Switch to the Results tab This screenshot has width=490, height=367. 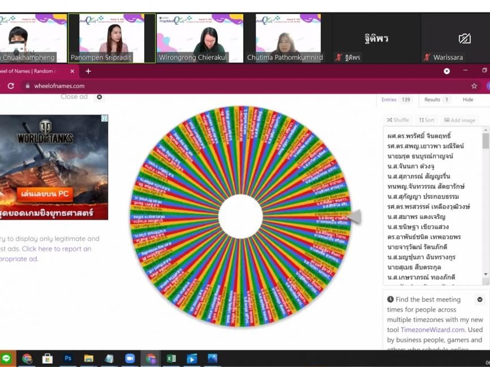(437, 100)
